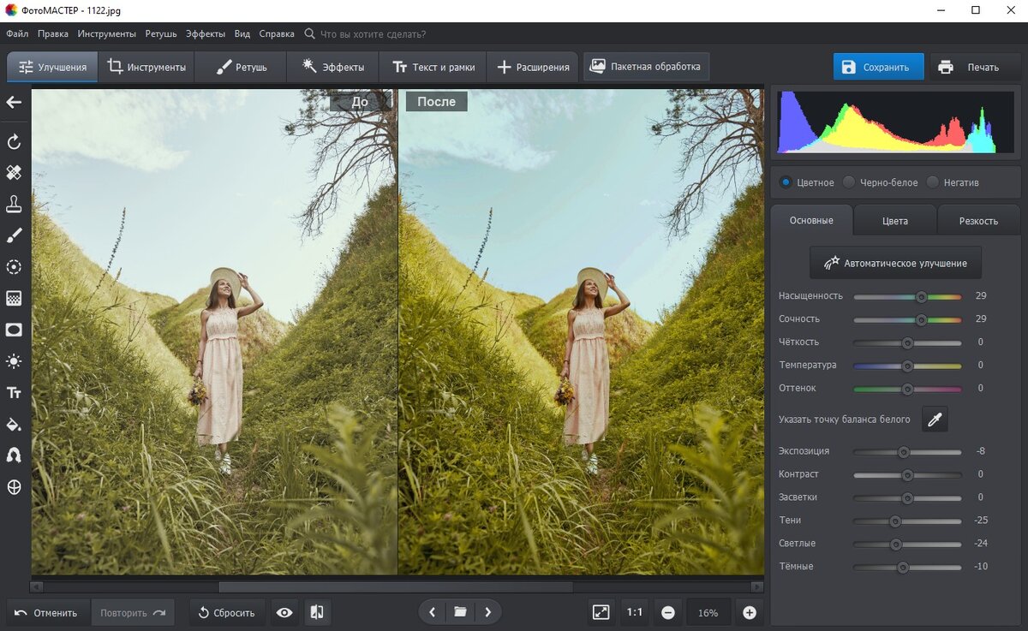Viewport: 1028px width, 631px height.
Task: Click the Температура slider handle
Action: [x=906, y=366]
